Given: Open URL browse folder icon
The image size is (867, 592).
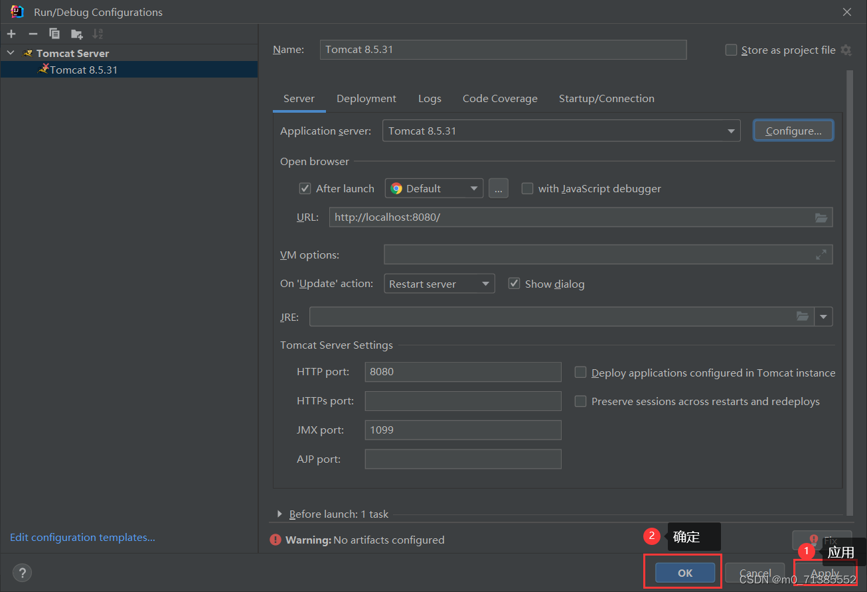Looking at the screenshot, I should point(821,217).
